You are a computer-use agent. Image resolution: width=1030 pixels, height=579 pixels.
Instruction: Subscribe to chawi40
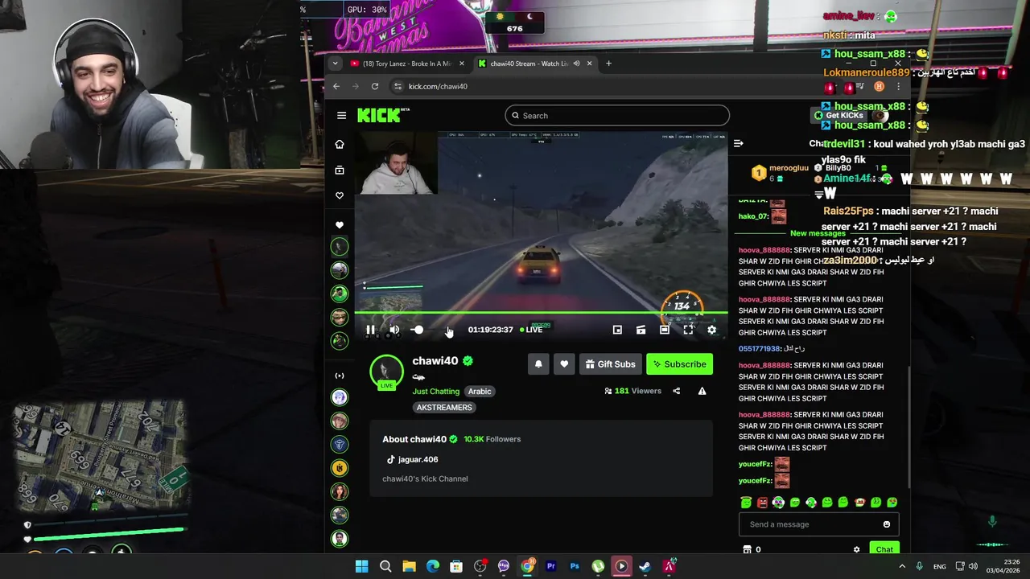coord(680,364)
